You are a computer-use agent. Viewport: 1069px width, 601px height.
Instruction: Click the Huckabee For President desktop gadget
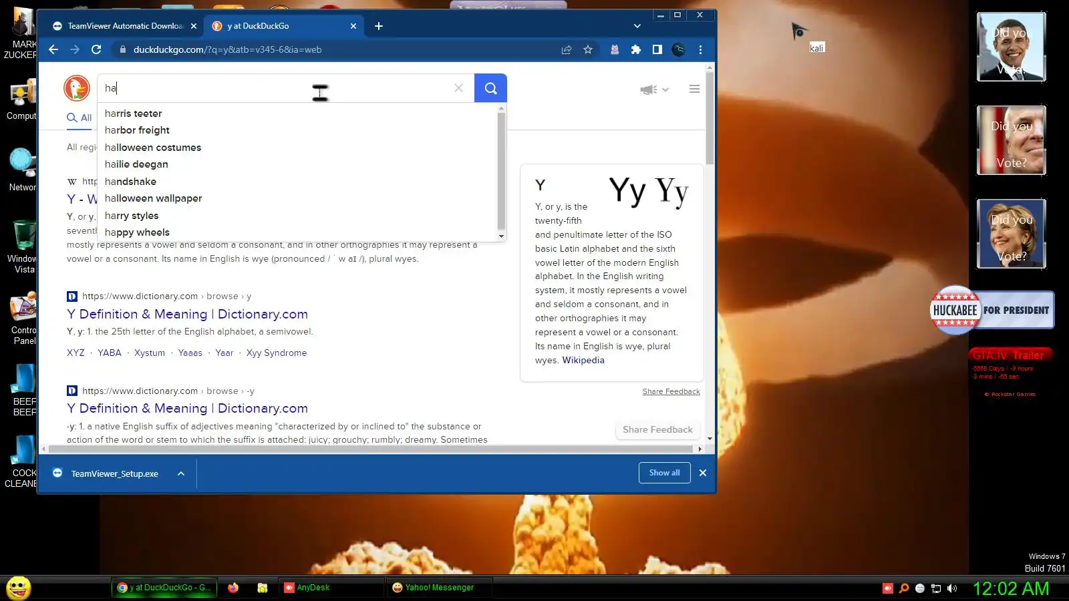tap(992, 310)
